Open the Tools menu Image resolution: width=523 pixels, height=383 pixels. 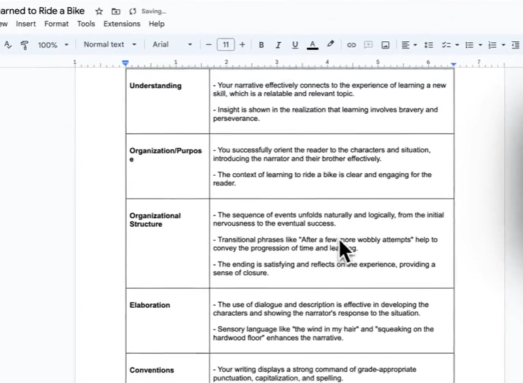[86, 24]
